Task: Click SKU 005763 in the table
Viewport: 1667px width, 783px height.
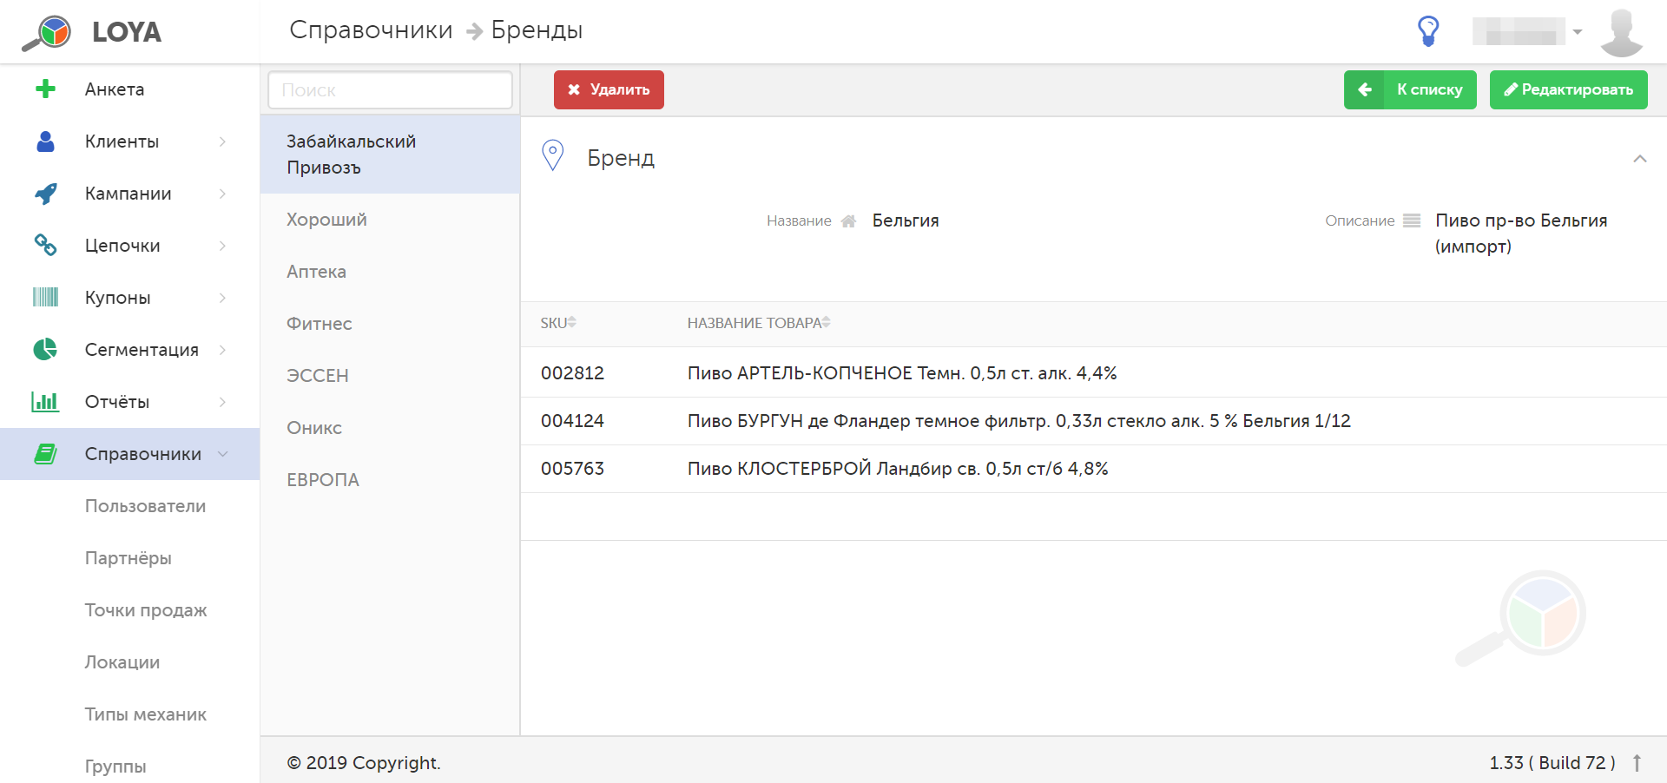Action: (572, 469)
